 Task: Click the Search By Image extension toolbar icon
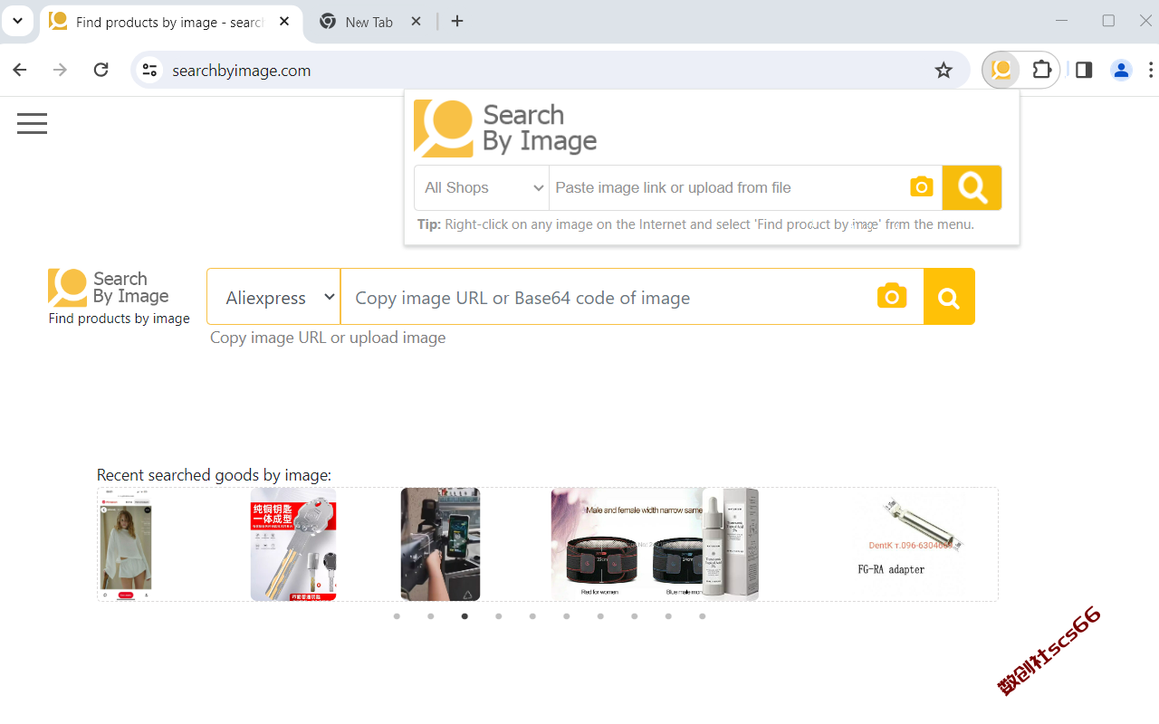[1001, 70]
